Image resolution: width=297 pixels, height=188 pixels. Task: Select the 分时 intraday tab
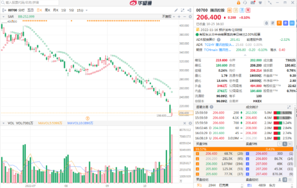[x=22, y=10]
